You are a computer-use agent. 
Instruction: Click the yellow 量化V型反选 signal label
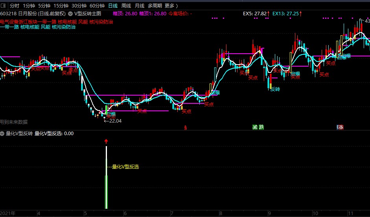(x=125, y=167)
